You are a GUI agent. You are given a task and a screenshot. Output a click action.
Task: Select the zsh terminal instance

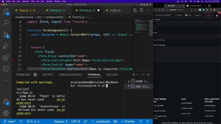(139, 86)
